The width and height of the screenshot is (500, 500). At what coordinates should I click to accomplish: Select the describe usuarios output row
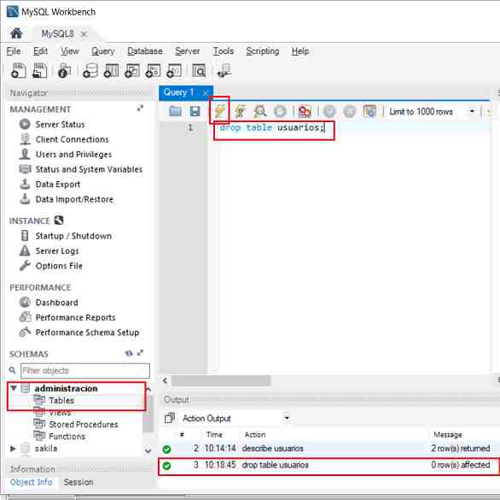point(328,448)
